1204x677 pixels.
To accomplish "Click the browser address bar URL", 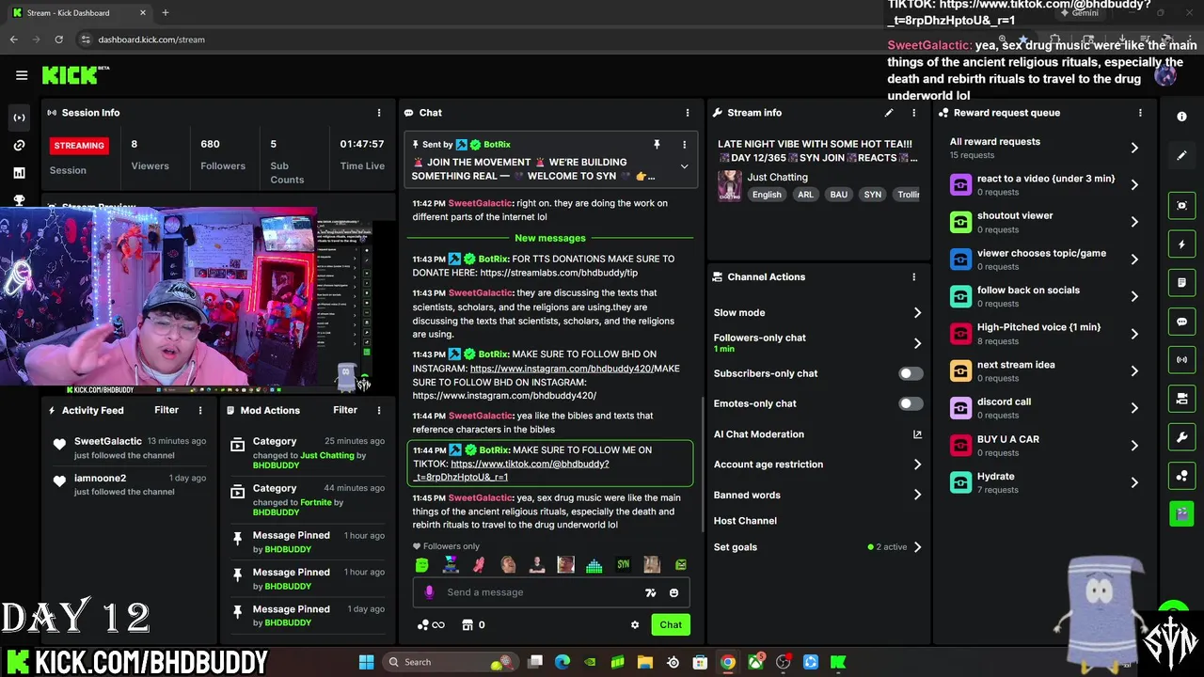I will pyautogui.click(x=151, y=39).
